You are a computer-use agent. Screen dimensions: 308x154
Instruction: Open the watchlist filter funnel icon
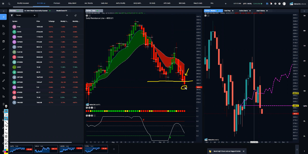pyautogui.click(x=12, y=15)
